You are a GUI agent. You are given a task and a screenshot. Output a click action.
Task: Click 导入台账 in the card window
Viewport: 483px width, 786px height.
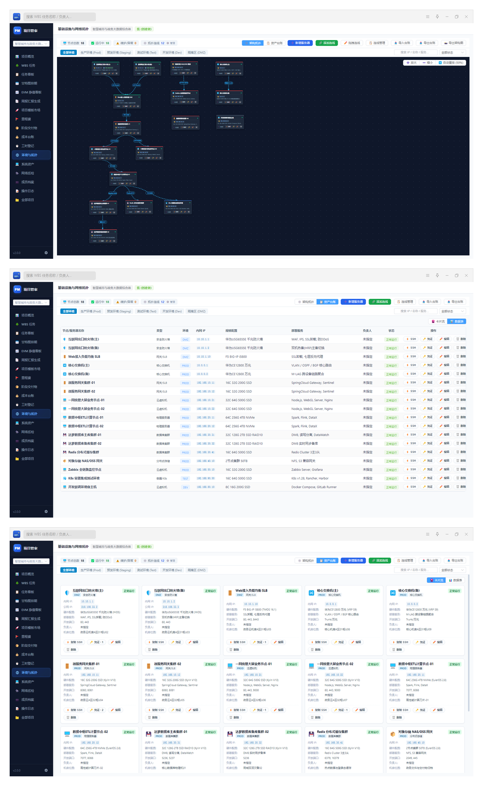[430, 561]
